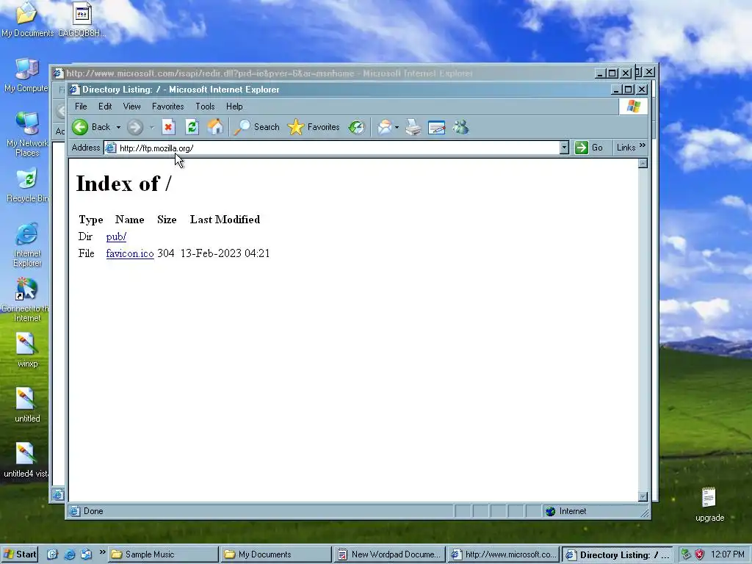
Task: Open the Tools menu
Action: [x=205, y=106]
